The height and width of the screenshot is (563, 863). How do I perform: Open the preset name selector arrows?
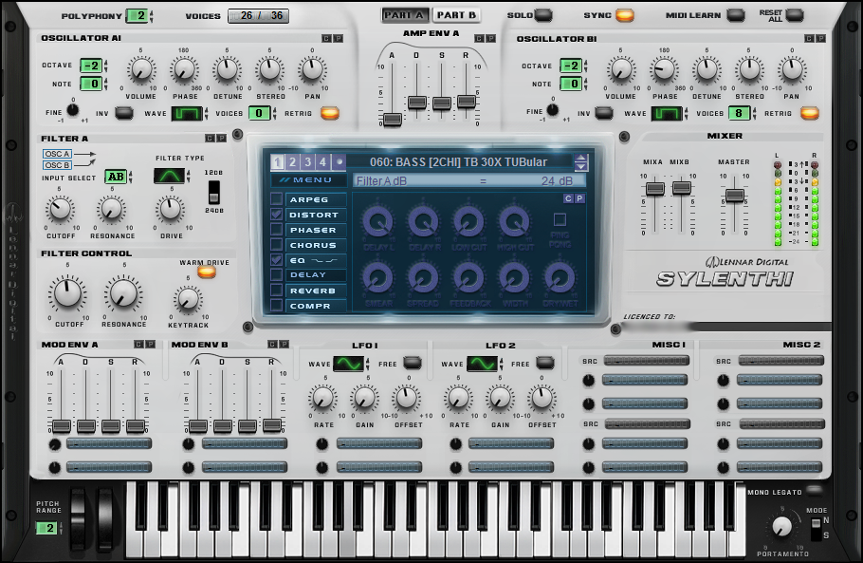pyautogui.click(x=580, y=162)
